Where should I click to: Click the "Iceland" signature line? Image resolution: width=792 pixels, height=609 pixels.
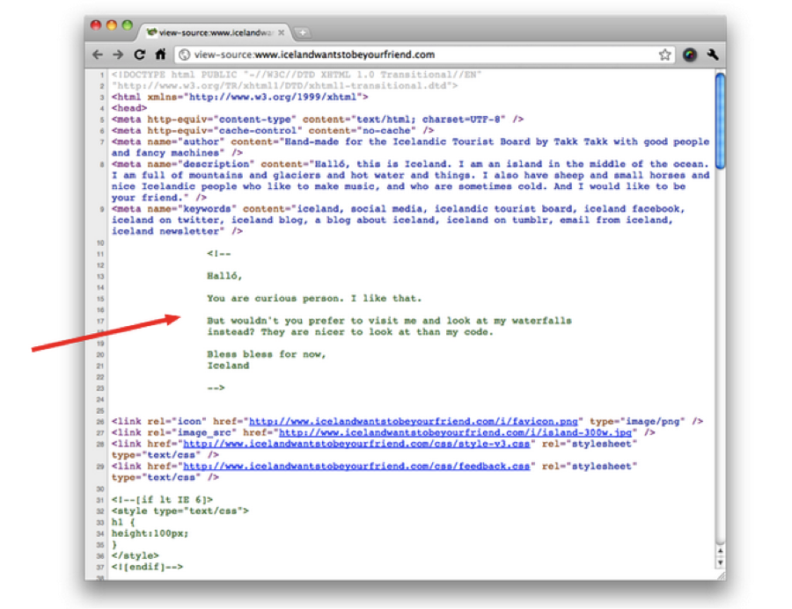click(228, 366)
